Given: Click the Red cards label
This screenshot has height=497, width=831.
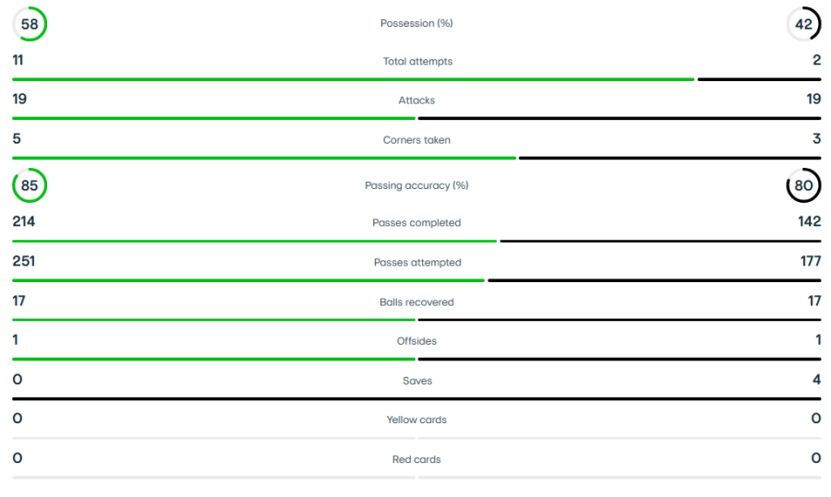Looking at the screenshot, I should pyautogui.click(x=416, y=459).
